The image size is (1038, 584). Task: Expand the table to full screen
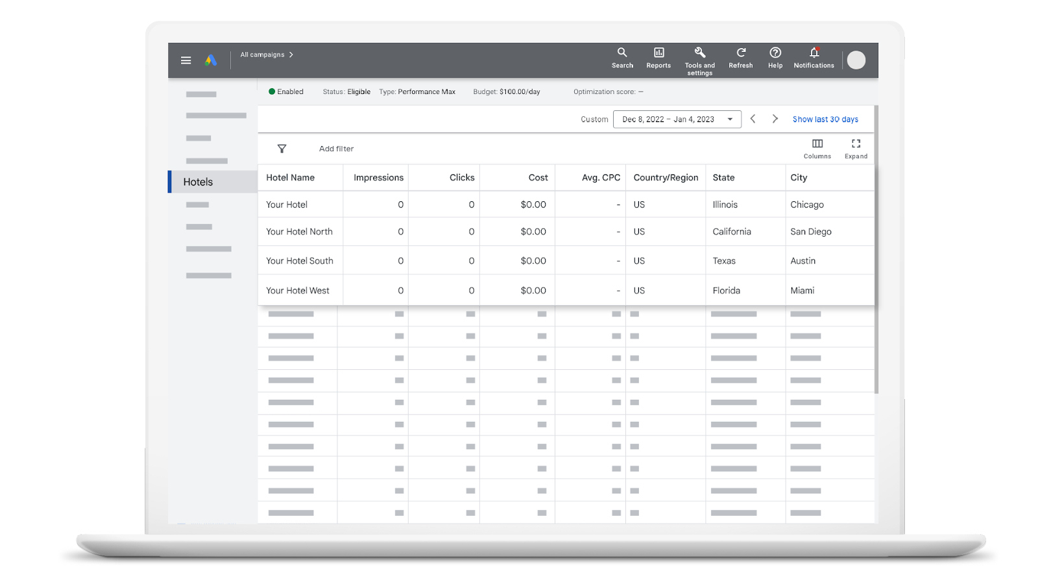[x=856, y=148]
